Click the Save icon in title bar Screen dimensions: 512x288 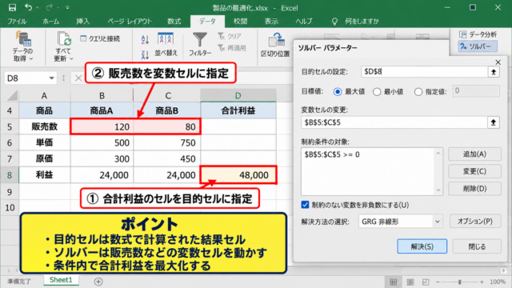[x=12, y=7]
